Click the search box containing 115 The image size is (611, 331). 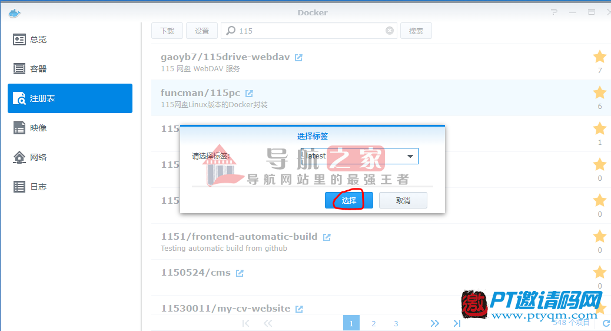point(309,31)
